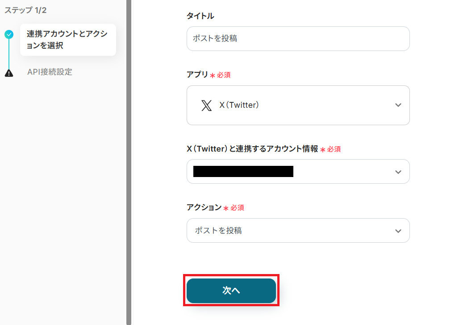This screenshot has height=325, width=459.
Task: Click the teal checkmark step icon
Action: click(x=9, y=34)
